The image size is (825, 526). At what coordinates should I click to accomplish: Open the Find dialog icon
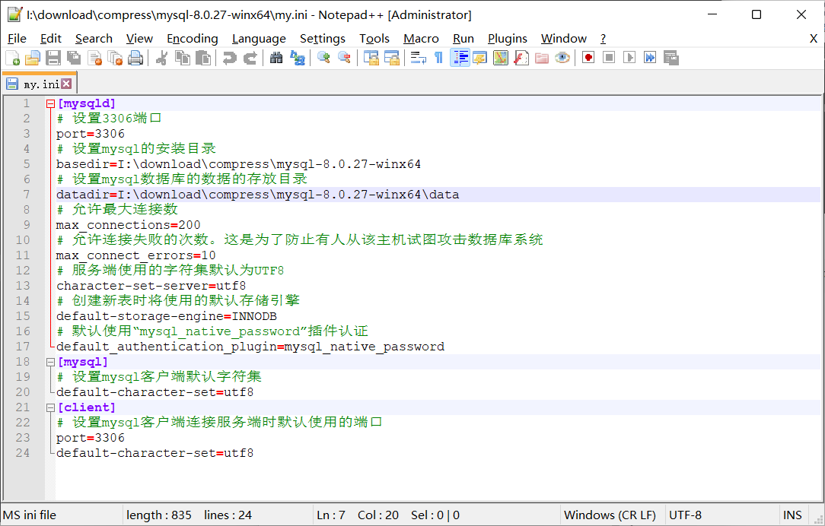[276, 58]
